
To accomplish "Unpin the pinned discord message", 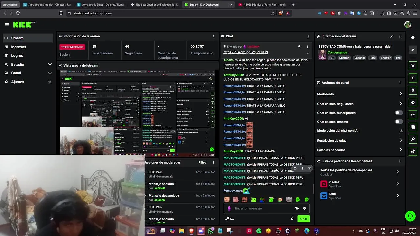I will point(299,47).
